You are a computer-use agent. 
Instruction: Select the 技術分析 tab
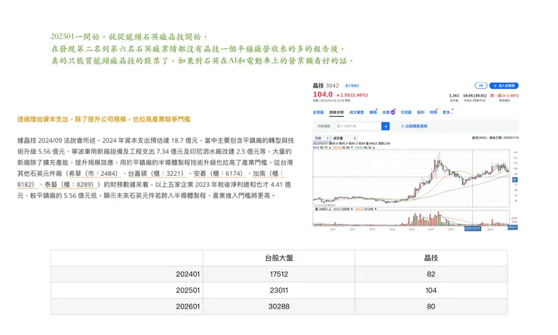(336, 112)
